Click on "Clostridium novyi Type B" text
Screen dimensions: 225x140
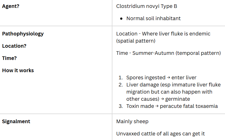tap(146, 6)
